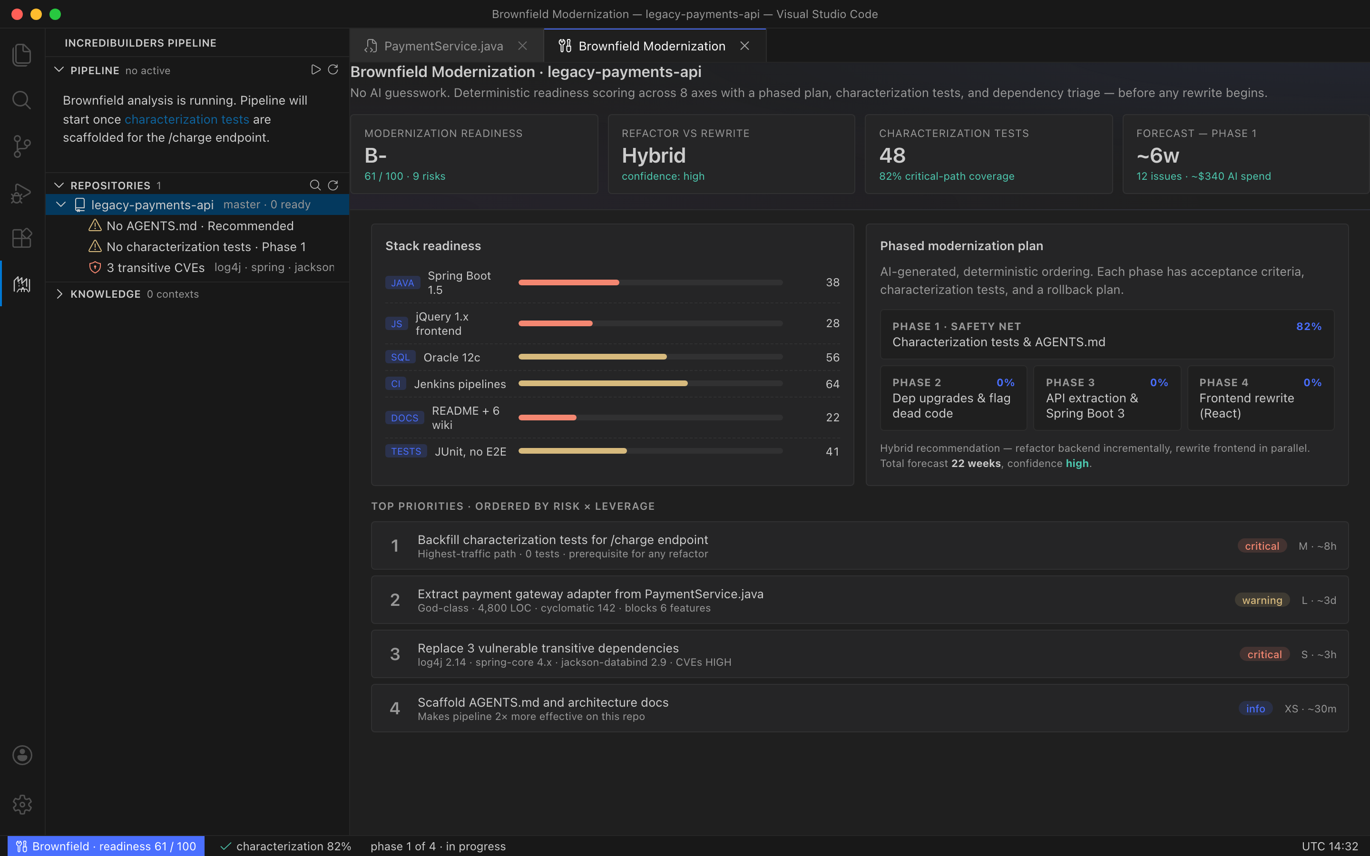This screenshot has height=856, width=1370.
Task: Click the Oracle 12c readiness bar
Action: 650,357
